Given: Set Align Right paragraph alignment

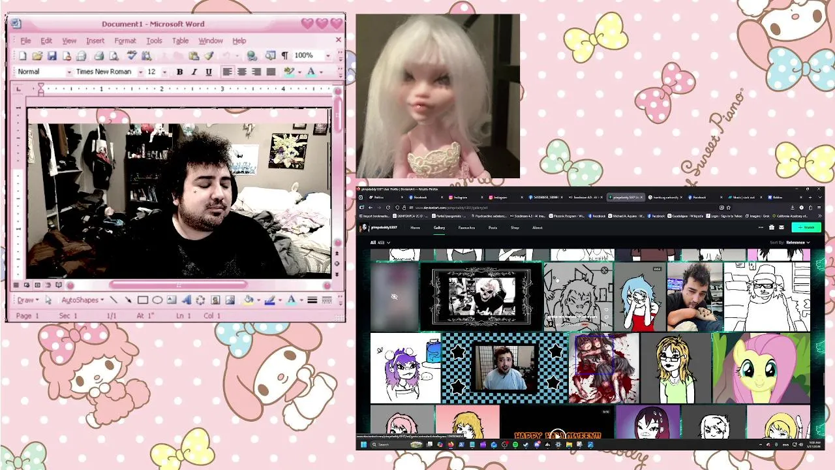Looking at the screenshot, I should click(x=256, y=72).
